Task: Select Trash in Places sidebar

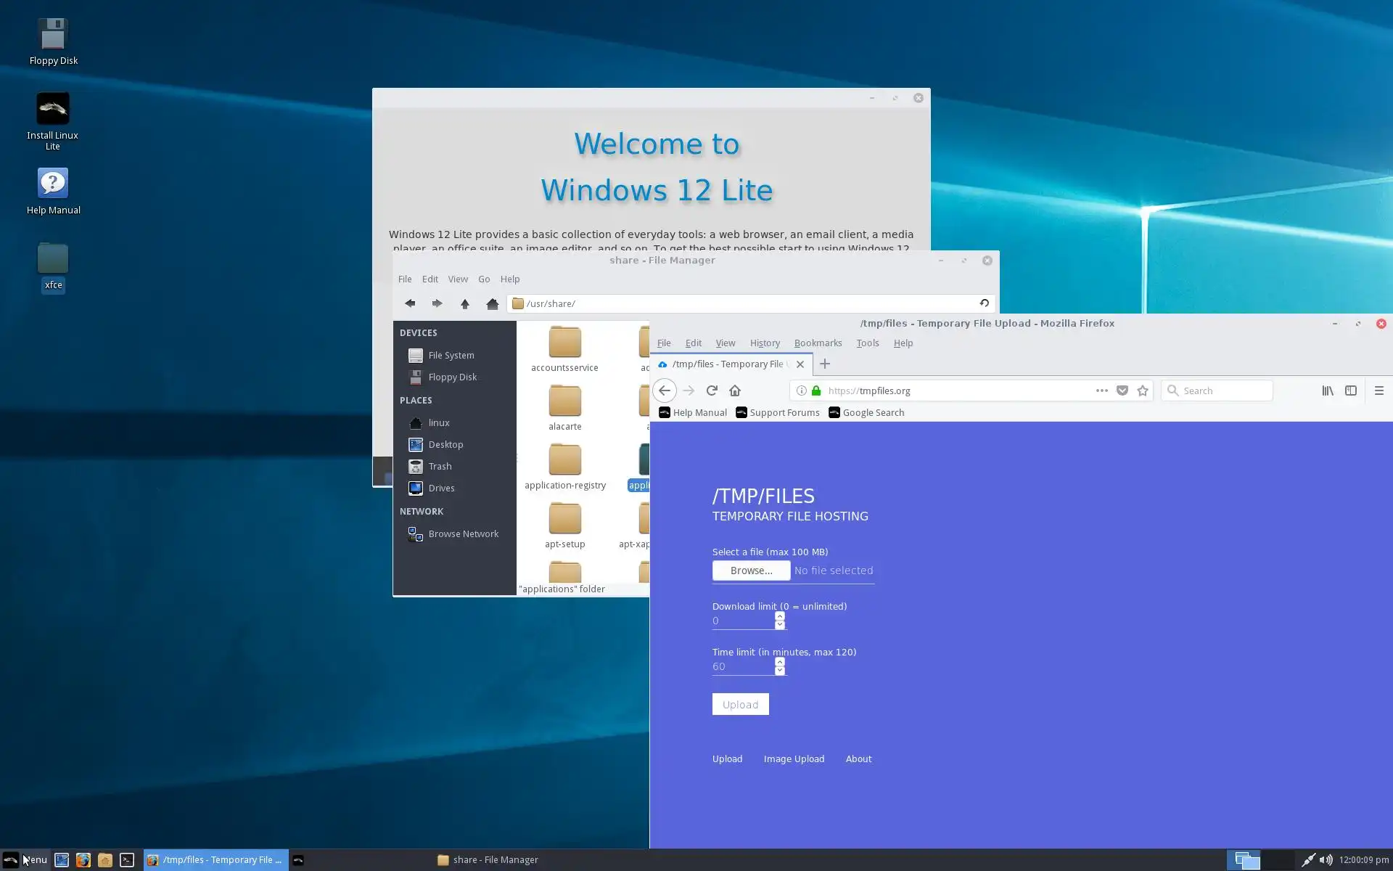Action: [440, 466]
